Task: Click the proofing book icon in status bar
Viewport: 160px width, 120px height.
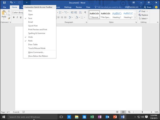Action: (23, 112)
